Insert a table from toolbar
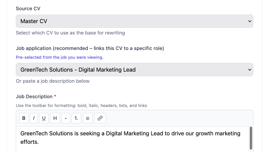This screenshot has width=270, height=152. pyautogui.click(x=88, y=118)
